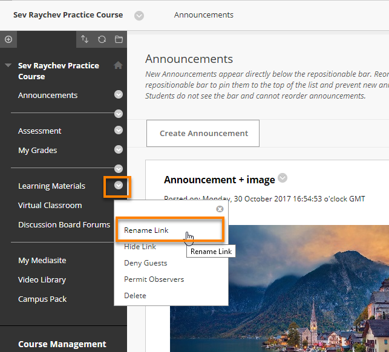The width and height of the screenshot is (389, 352).
Task: Choose Hide Link in the context menu
Action: tap(140, 247)
